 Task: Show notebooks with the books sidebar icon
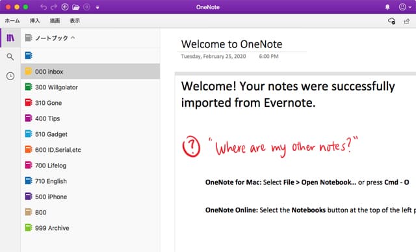10,38
